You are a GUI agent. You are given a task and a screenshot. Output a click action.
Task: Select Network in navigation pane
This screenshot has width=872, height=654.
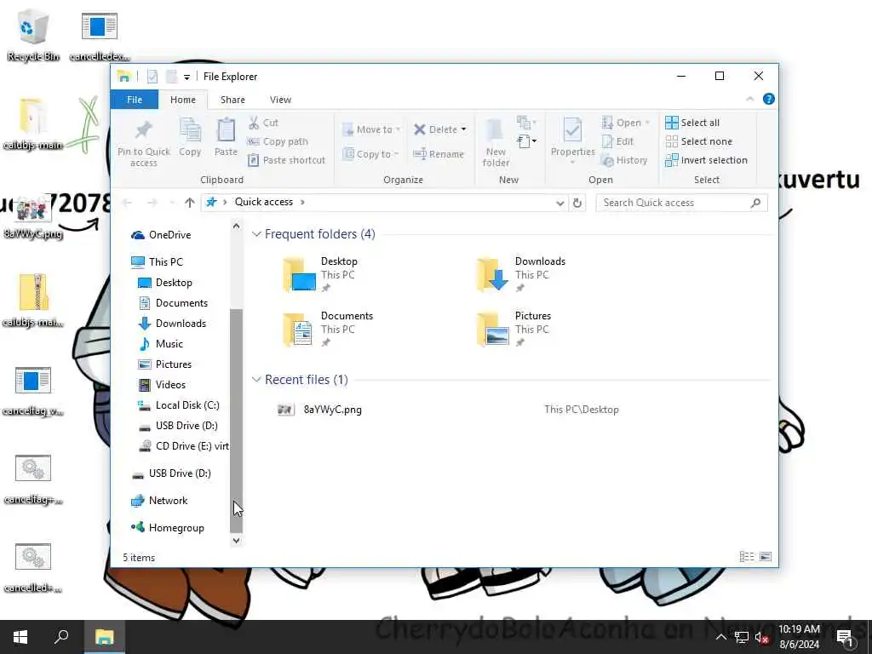(x=158, y=501)
